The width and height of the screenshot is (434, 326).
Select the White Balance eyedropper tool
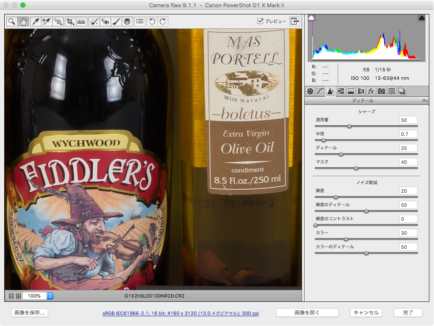pyautogui.click(x=36, y=21)
